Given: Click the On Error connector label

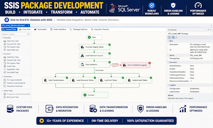Looking at the screenshot, I should coord(116,64).
